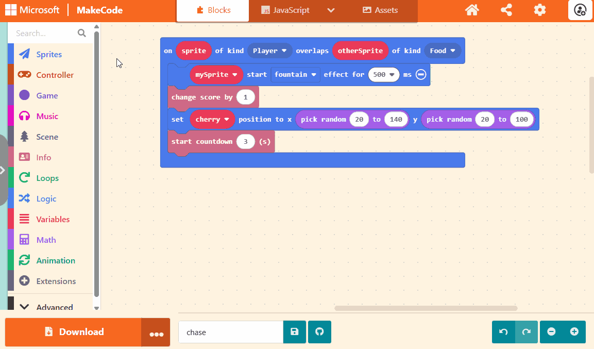
Task: Open the Loops category
Action: [49, 178]
